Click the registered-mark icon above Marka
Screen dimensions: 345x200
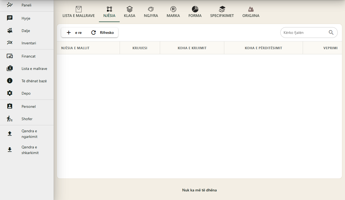tap(173, 9)
